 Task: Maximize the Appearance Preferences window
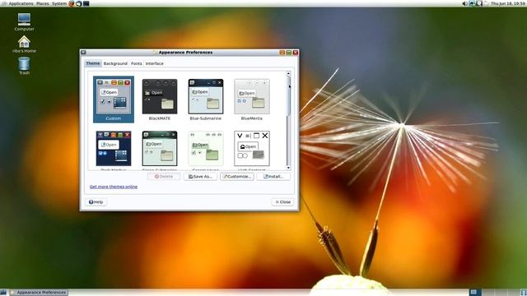[x=289, y=53]
